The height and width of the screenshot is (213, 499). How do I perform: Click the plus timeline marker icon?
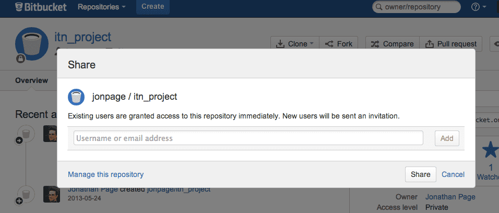pyautogui.click(x=19, y=201)
